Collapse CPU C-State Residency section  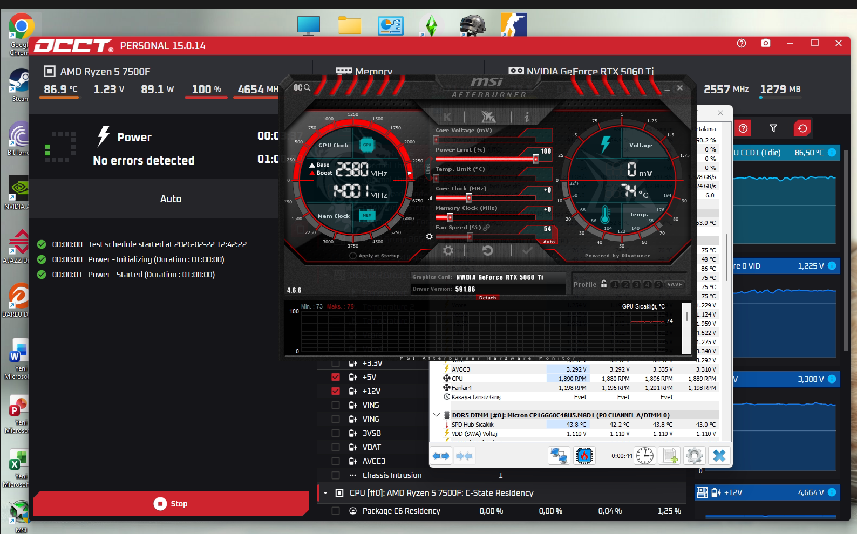pyautogui.click(x=325, y=493)
